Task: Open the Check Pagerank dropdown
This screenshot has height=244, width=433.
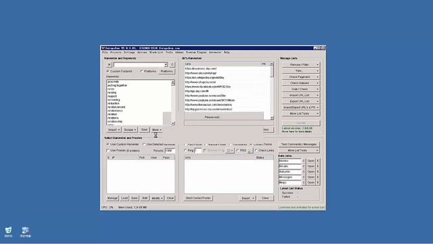Action: click(x=300, y=77)
